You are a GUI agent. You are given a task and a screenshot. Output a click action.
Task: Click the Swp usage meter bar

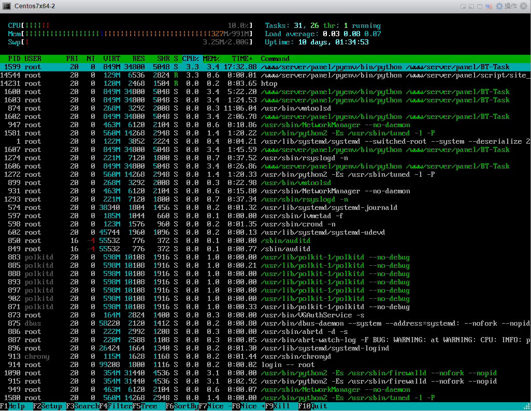click(x=131, y=42)
